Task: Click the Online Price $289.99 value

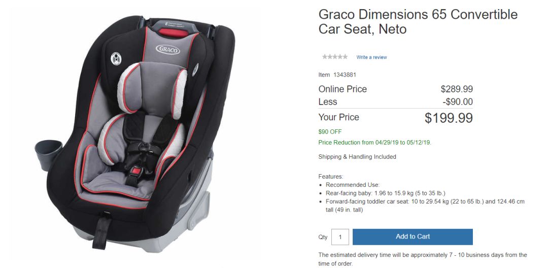Action: point(457,89)
